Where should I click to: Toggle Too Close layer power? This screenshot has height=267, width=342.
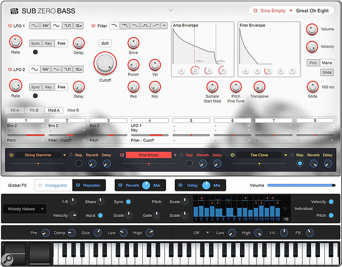pos(233,155)
